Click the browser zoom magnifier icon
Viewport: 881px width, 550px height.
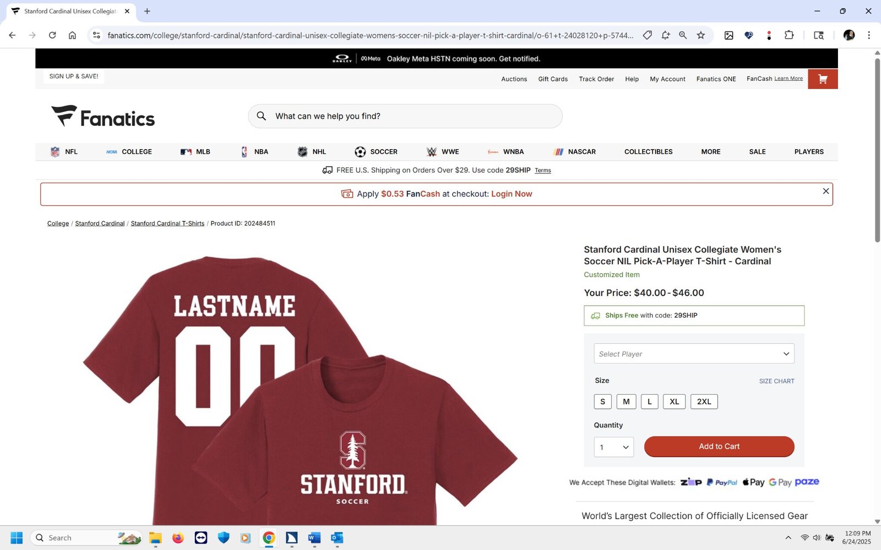click(x=683, y=35)
